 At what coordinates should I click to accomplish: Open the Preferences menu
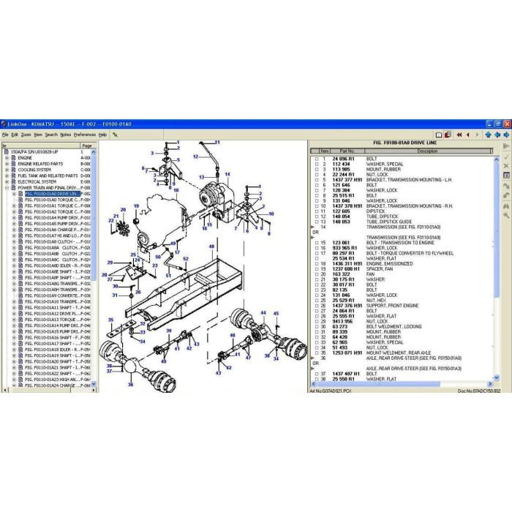point(85,135)
